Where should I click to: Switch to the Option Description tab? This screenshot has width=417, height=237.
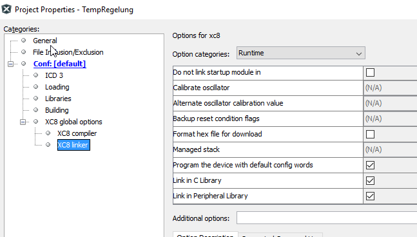[206, 235]
